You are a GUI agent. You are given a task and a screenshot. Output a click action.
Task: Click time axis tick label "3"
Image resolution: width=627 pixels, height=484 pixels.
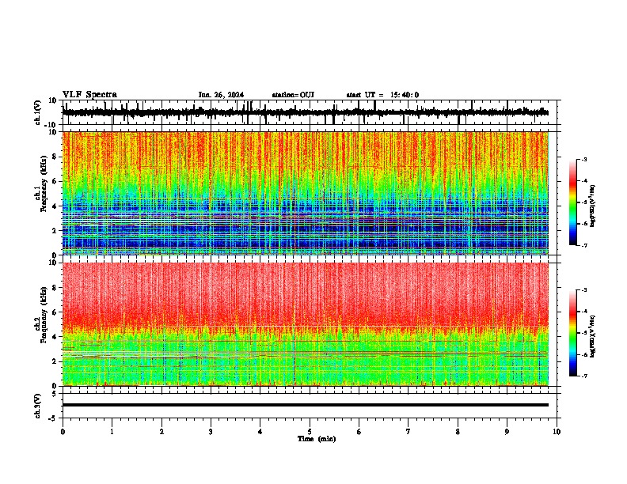[x=211, y=432]
